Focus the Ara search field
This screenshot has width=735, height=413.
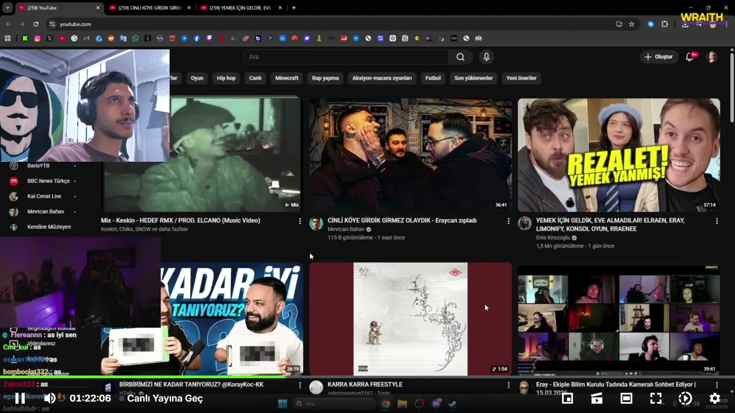(x=346, y=57)
